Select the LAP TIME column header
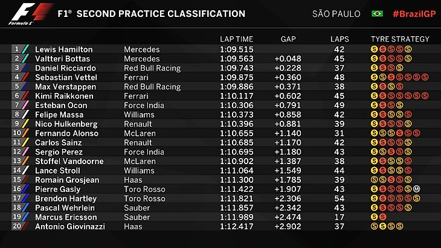 click(237, 39)
